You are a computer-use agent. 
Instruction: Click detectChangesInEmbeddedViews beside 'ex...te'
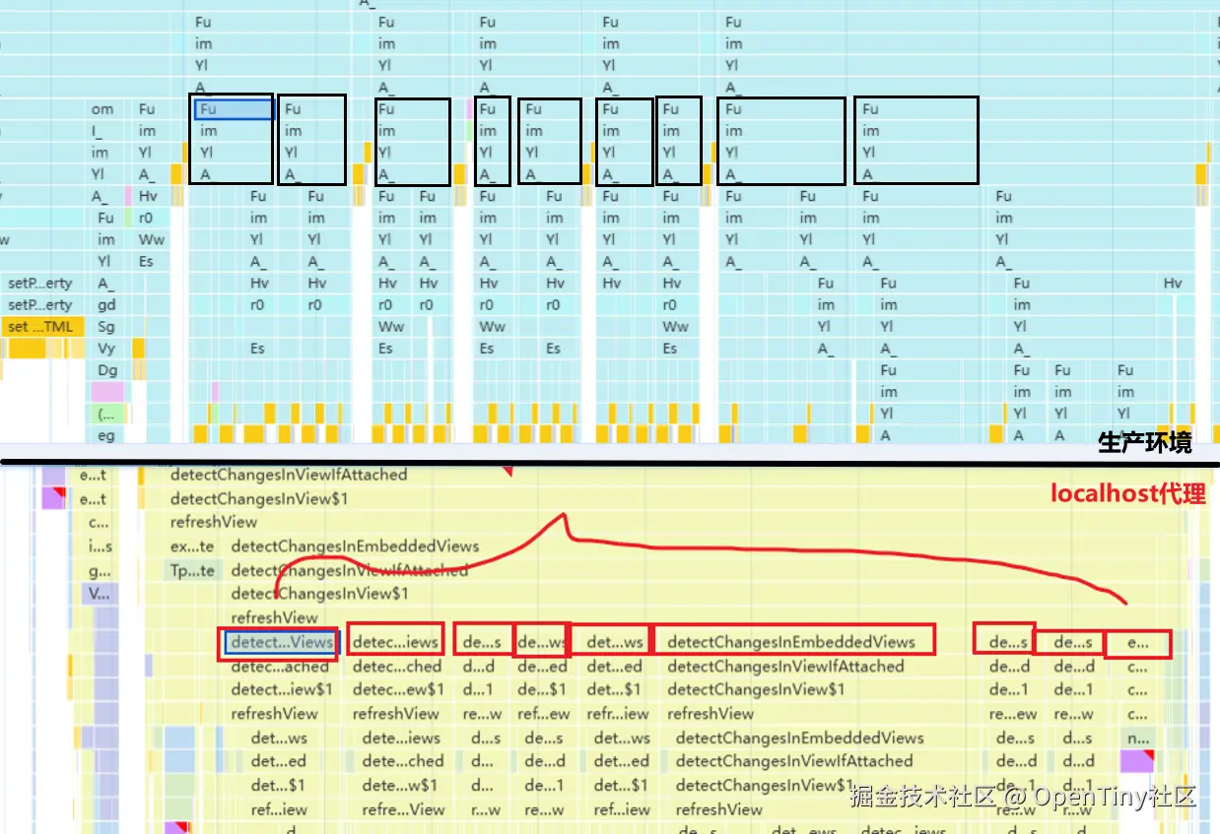pos(355,545)
